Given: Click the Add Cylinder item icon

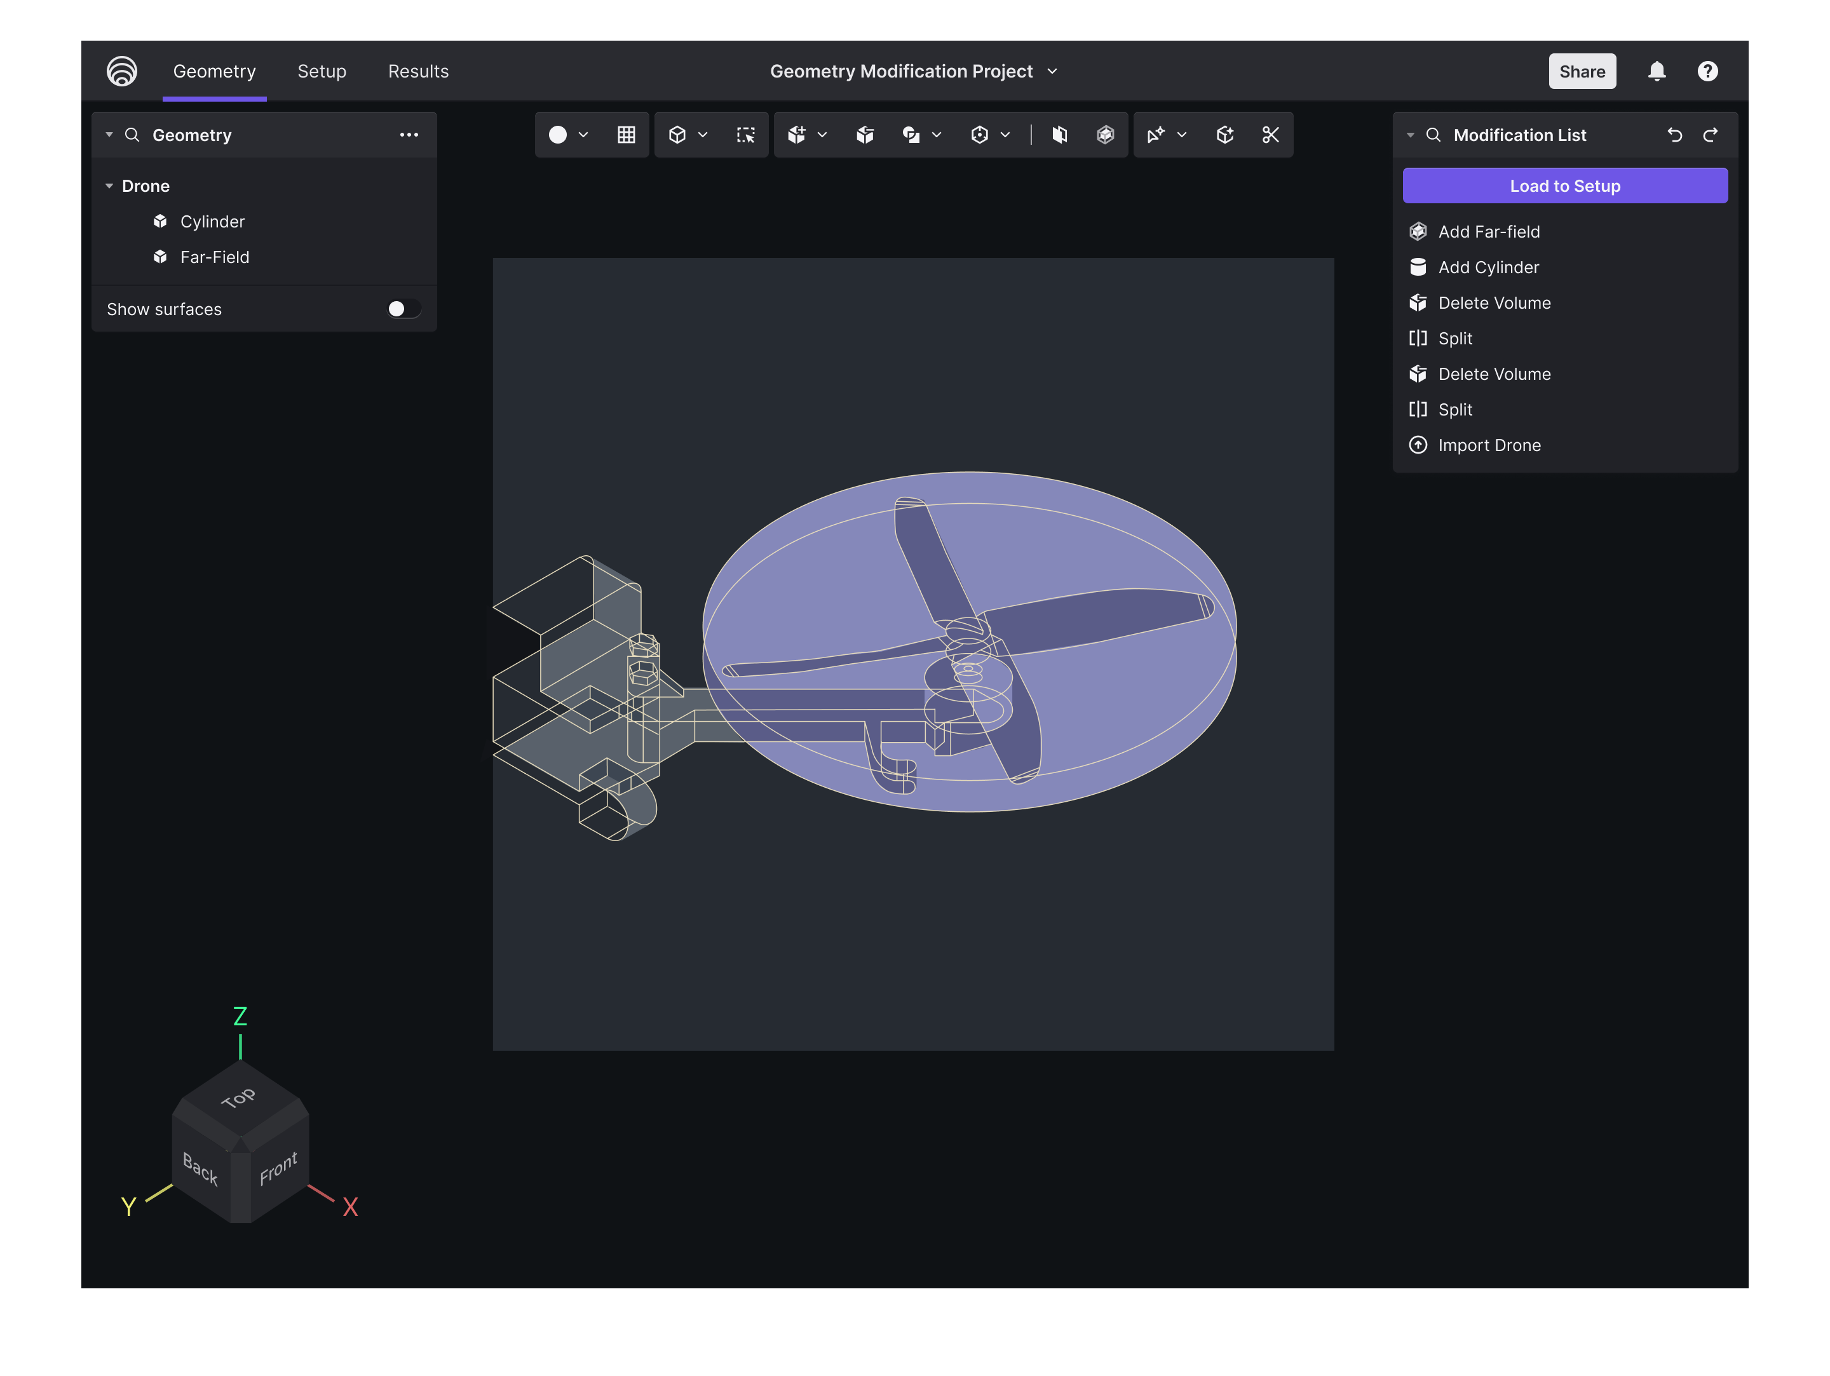Looking at the screenshot, I should pos(1418,267).
